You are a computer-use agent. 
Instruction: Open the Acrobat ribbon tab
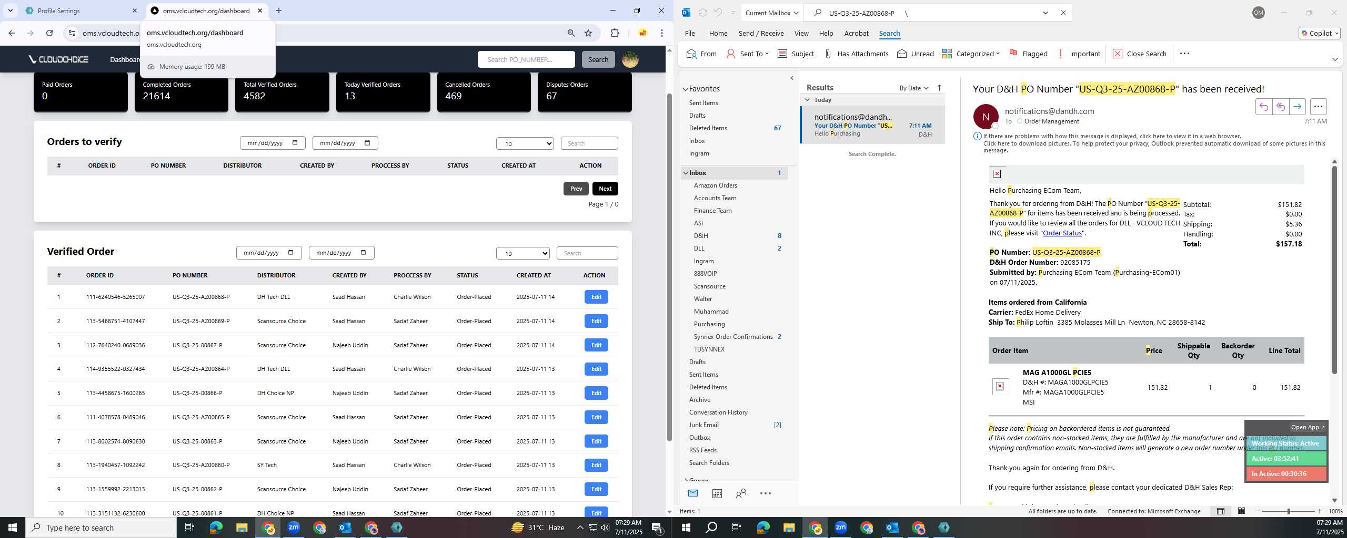(x=856, y=33)
